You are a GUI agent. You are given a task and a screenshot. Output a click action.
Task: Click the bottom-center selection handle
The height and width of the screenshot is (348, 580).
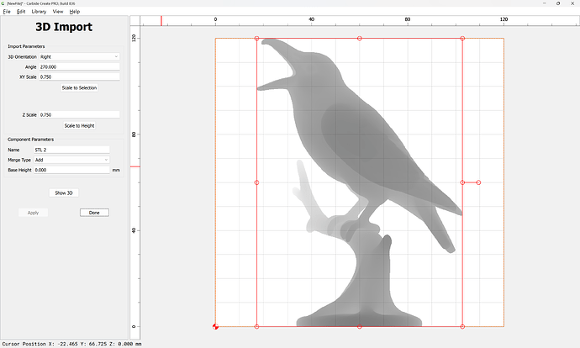tap(360, 326)
